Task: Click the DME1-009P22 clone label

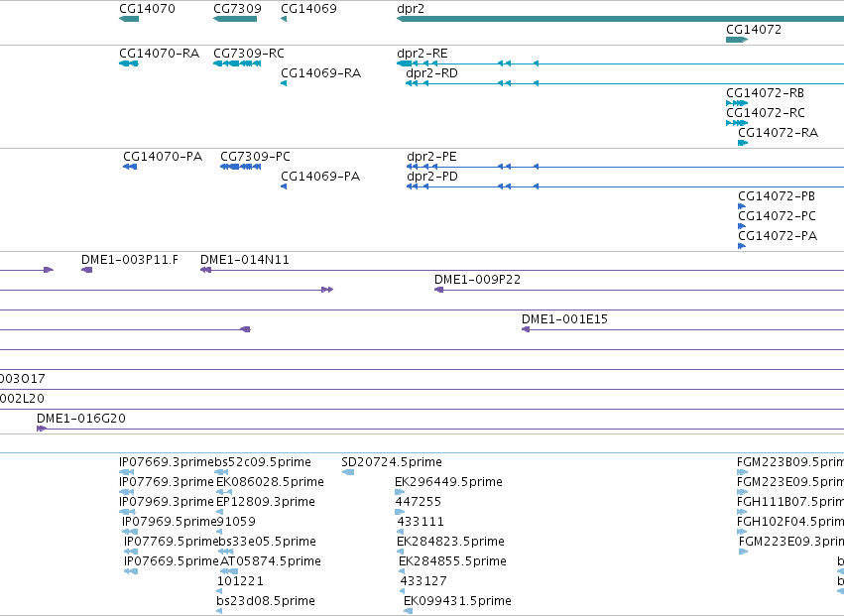Action: 477,280
